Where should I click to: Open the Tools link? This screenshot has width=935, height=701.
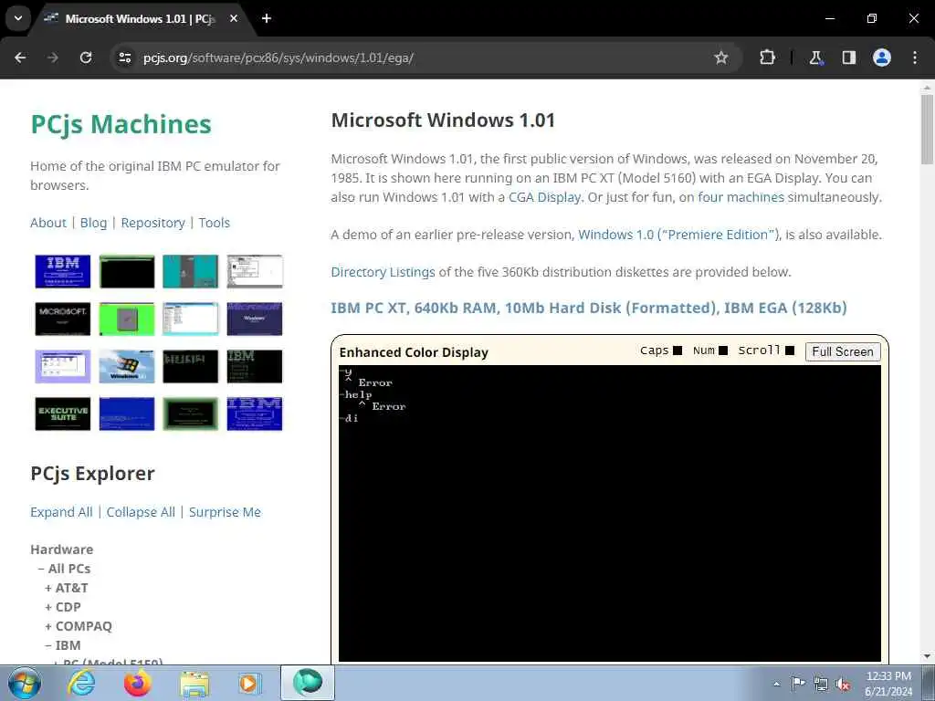tap(214, 223)
